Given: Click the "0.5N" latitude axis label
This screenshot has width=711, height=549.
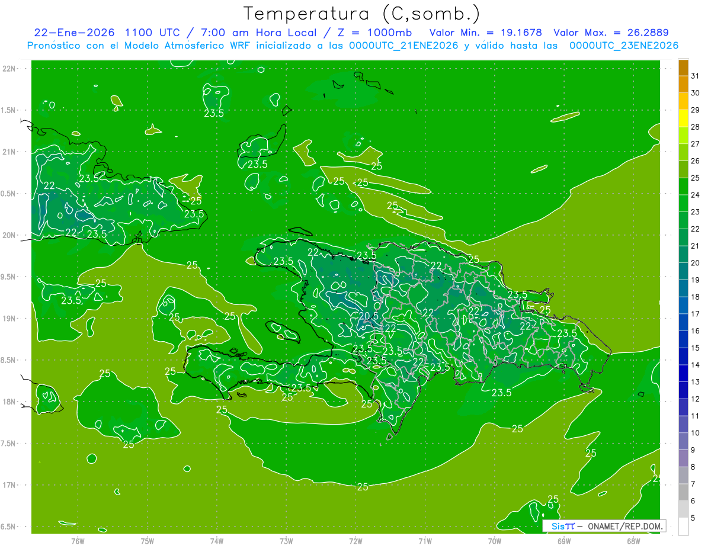Looking at the screenshot, I should click(x=8, y=194).
